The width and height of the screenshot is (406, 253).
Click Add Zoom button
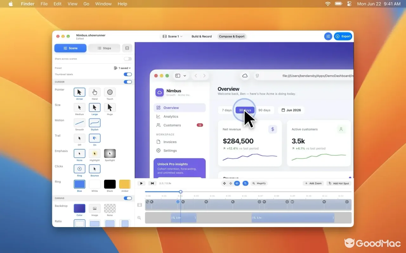point(313,183)
